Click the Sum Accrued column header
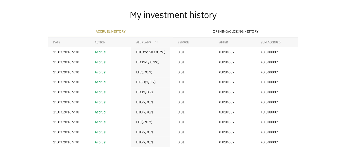Viewport: 348px width, 155px height. (x=270, y=43)
